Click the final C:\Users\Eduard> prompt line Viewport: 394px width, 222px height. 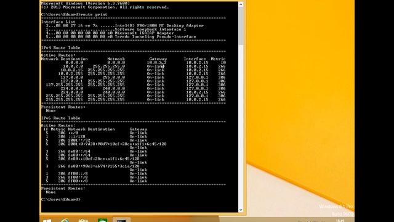tap(61, 200)
